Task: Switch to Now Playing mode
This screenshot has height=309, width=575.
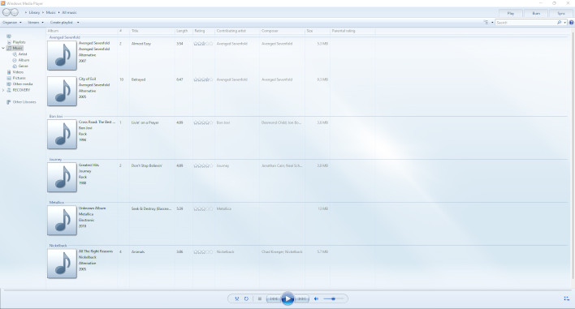Action: 567,298
